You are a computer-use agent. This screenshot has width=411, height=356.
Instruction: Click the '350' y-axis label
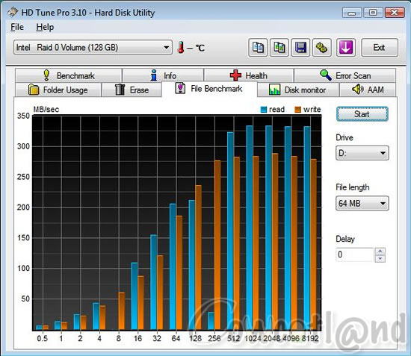click(24, 116)
